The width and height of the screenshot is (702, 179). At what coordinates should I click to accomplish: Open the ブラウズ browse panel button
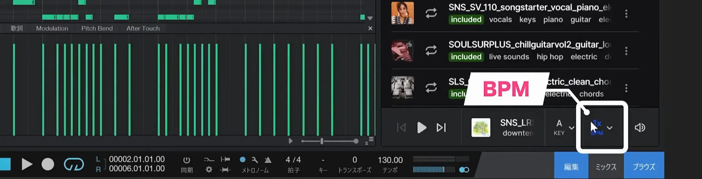tap(644, 166)
